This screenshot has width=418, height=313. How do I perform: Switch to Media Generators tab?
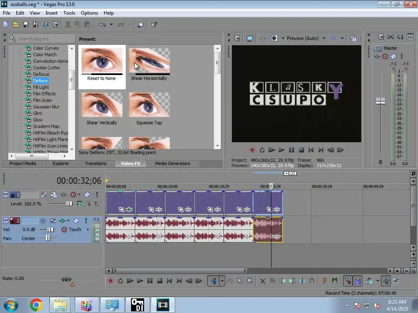click(173, 164)
